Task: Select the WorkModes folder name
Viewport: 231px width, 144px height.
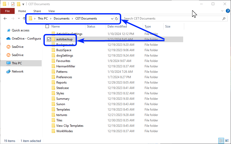Action: coord(65,131)
